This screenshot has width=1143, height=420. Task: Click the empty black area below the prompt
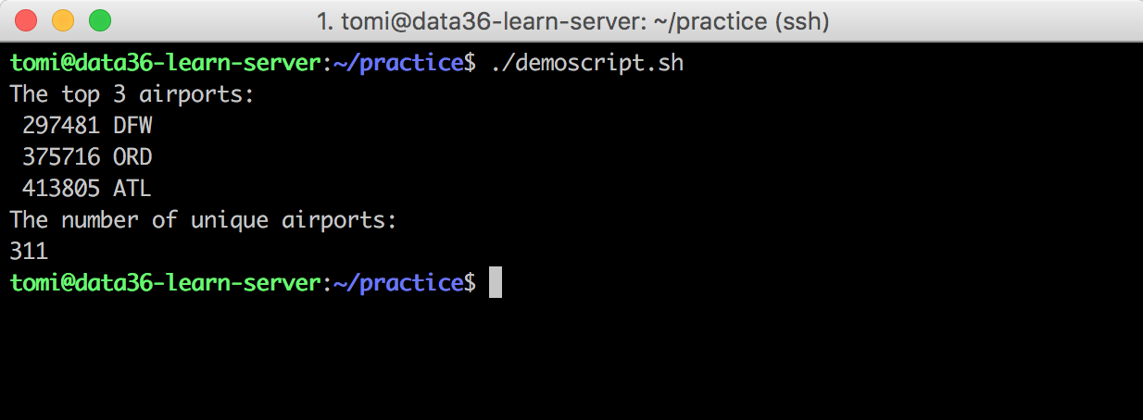point(571,361)
